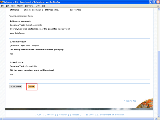Open the Edit menu

click(x=7, y=6)
